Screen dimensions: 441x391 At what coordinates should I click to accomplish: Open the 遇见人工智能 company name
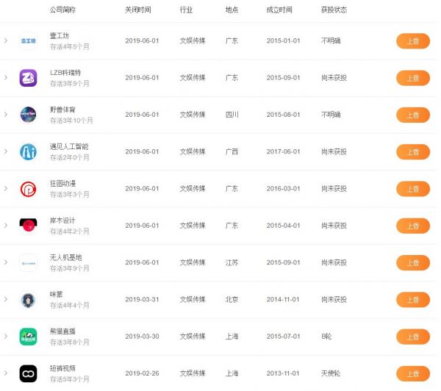coord(69,146)
